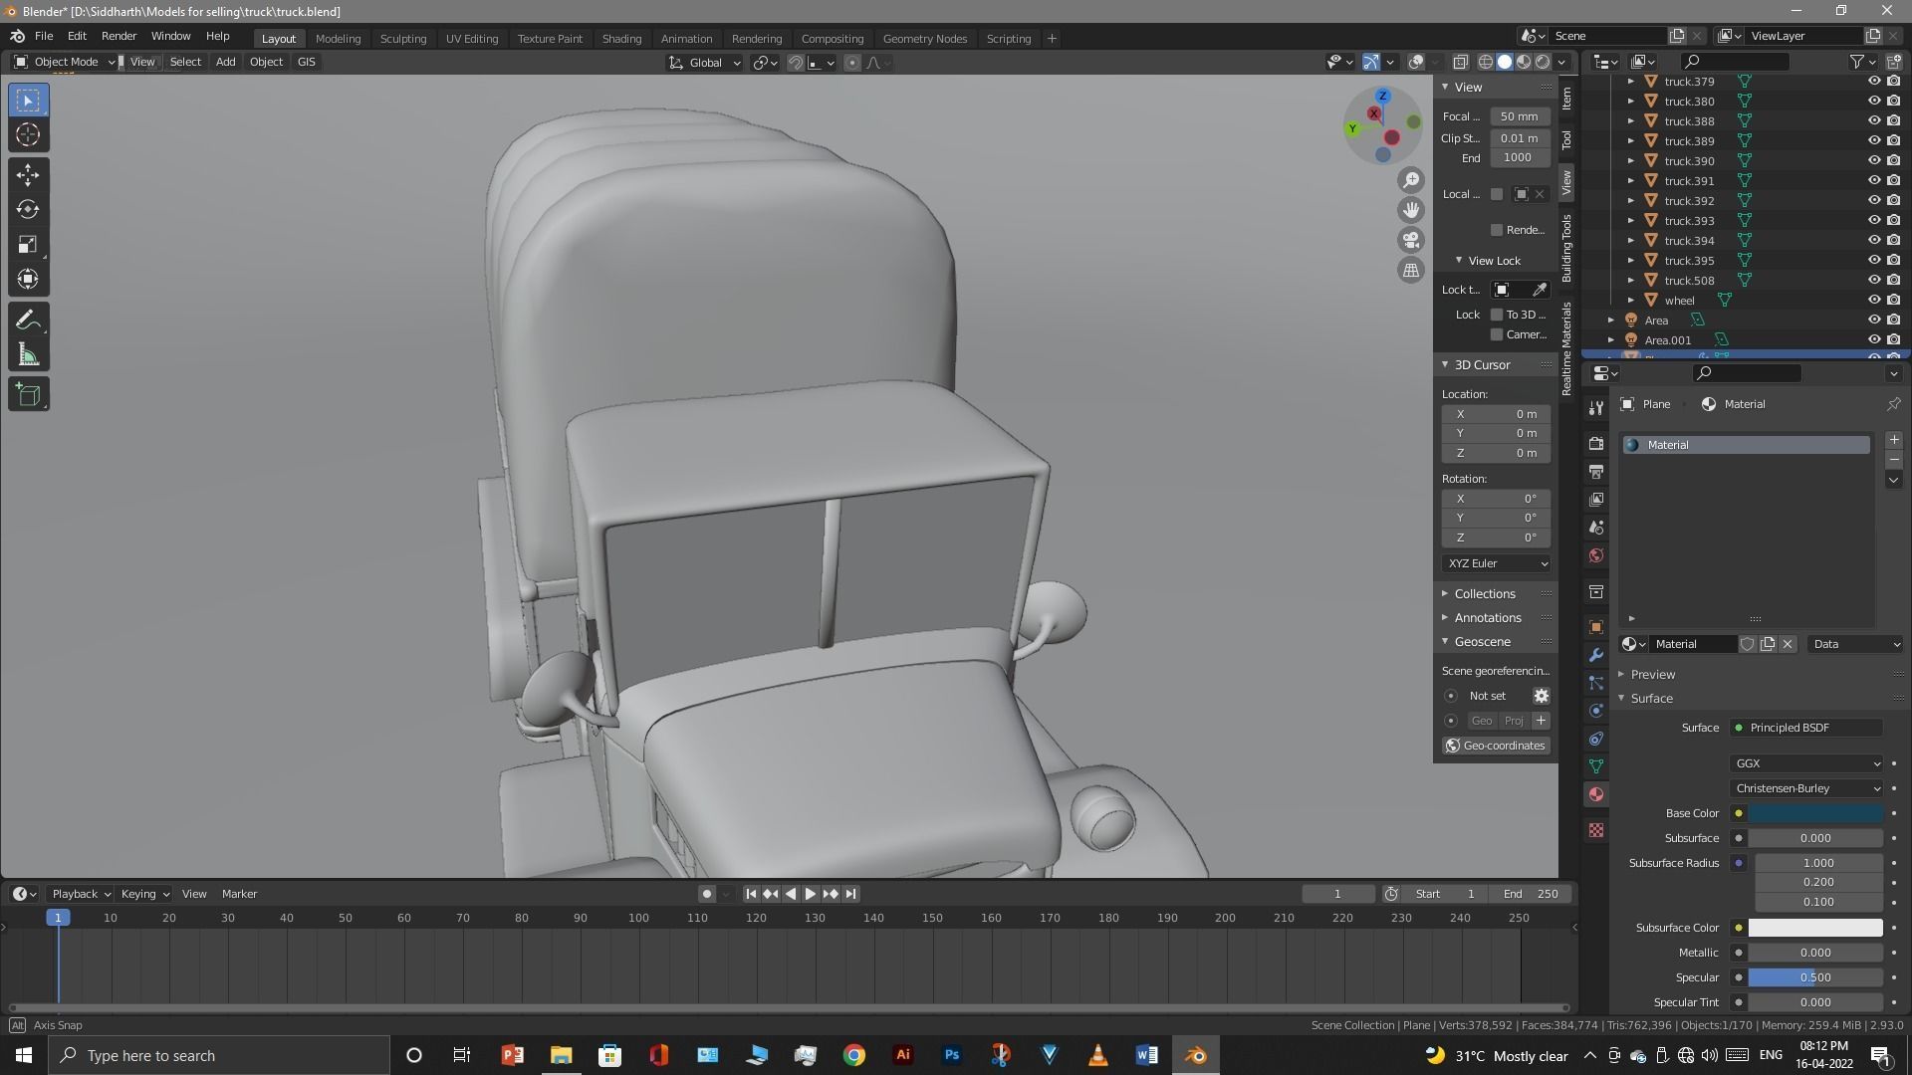Click the Focal Length 50 mm field
Viewport: 1912px width, 1075px height.
(x=1519, y=116)
